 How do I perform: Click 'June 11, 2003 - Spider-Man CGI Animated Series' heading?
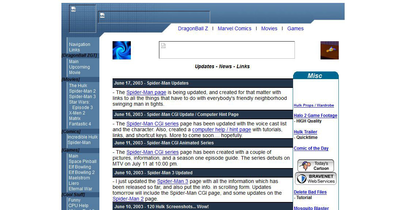[x=164, y=143]
